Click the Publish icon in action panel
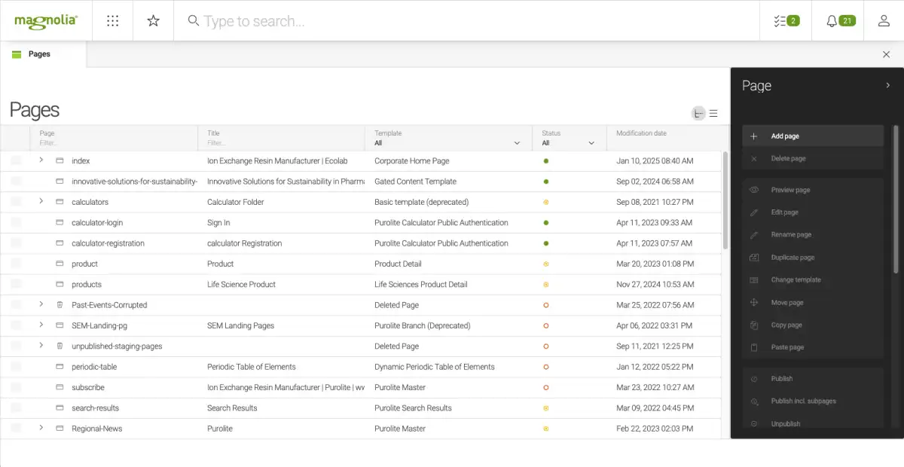Viewport: 904px width, 467px height. (754, 379)
